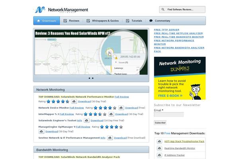Image resolution: width=239 pixels, height=159 pixels.
Task: Click download icon for SevOne Network
Action: (x=110, y=138)
